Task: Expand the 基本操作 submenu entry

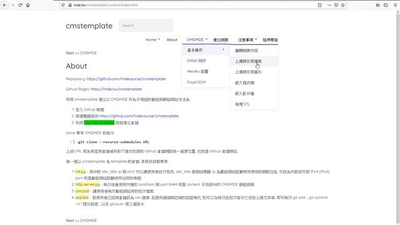Action: pyautogui.click(x=206, y=50)
